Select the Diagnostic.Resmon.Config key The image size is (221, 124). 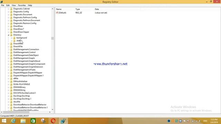(x=25, y=23)
